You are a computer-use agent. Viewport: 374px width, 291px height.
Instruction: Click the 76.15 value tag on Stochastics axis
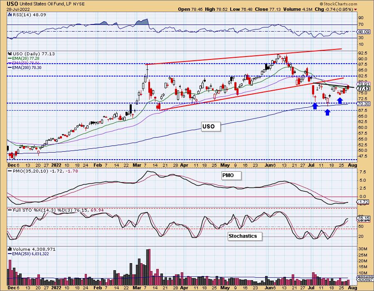click(x=364, y=218)
